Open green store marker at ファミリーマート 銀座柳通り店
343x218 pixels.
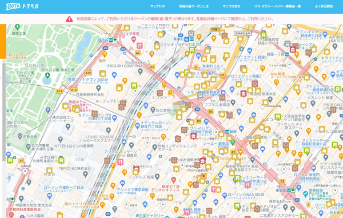[337, 89]
